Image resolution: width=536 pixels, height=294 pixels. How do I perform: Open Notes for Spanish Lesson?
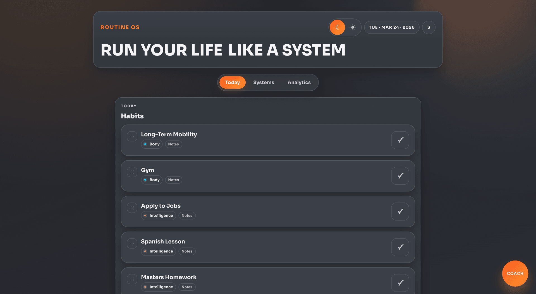[x=187, y=251]
